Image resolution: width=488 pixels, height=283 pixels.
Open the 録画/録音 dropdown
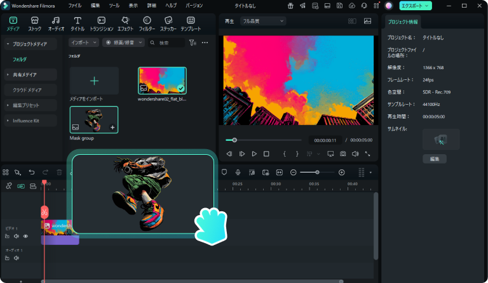point(123,43)
